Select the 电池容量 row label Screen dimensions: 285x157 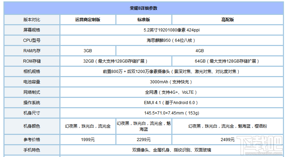coord(32,82)
